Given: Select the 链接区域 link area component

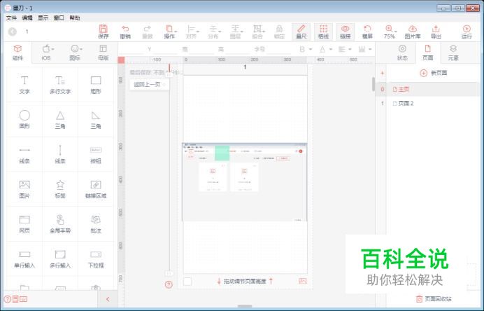Looking at the screenshot, I should [96, 189].
